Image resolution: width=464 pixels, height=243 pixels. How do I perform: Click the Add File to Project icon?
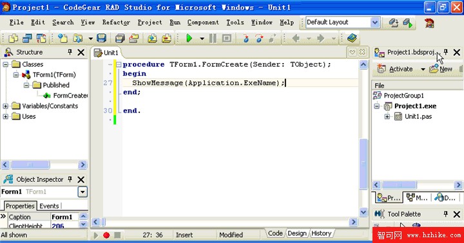point(152,39)
